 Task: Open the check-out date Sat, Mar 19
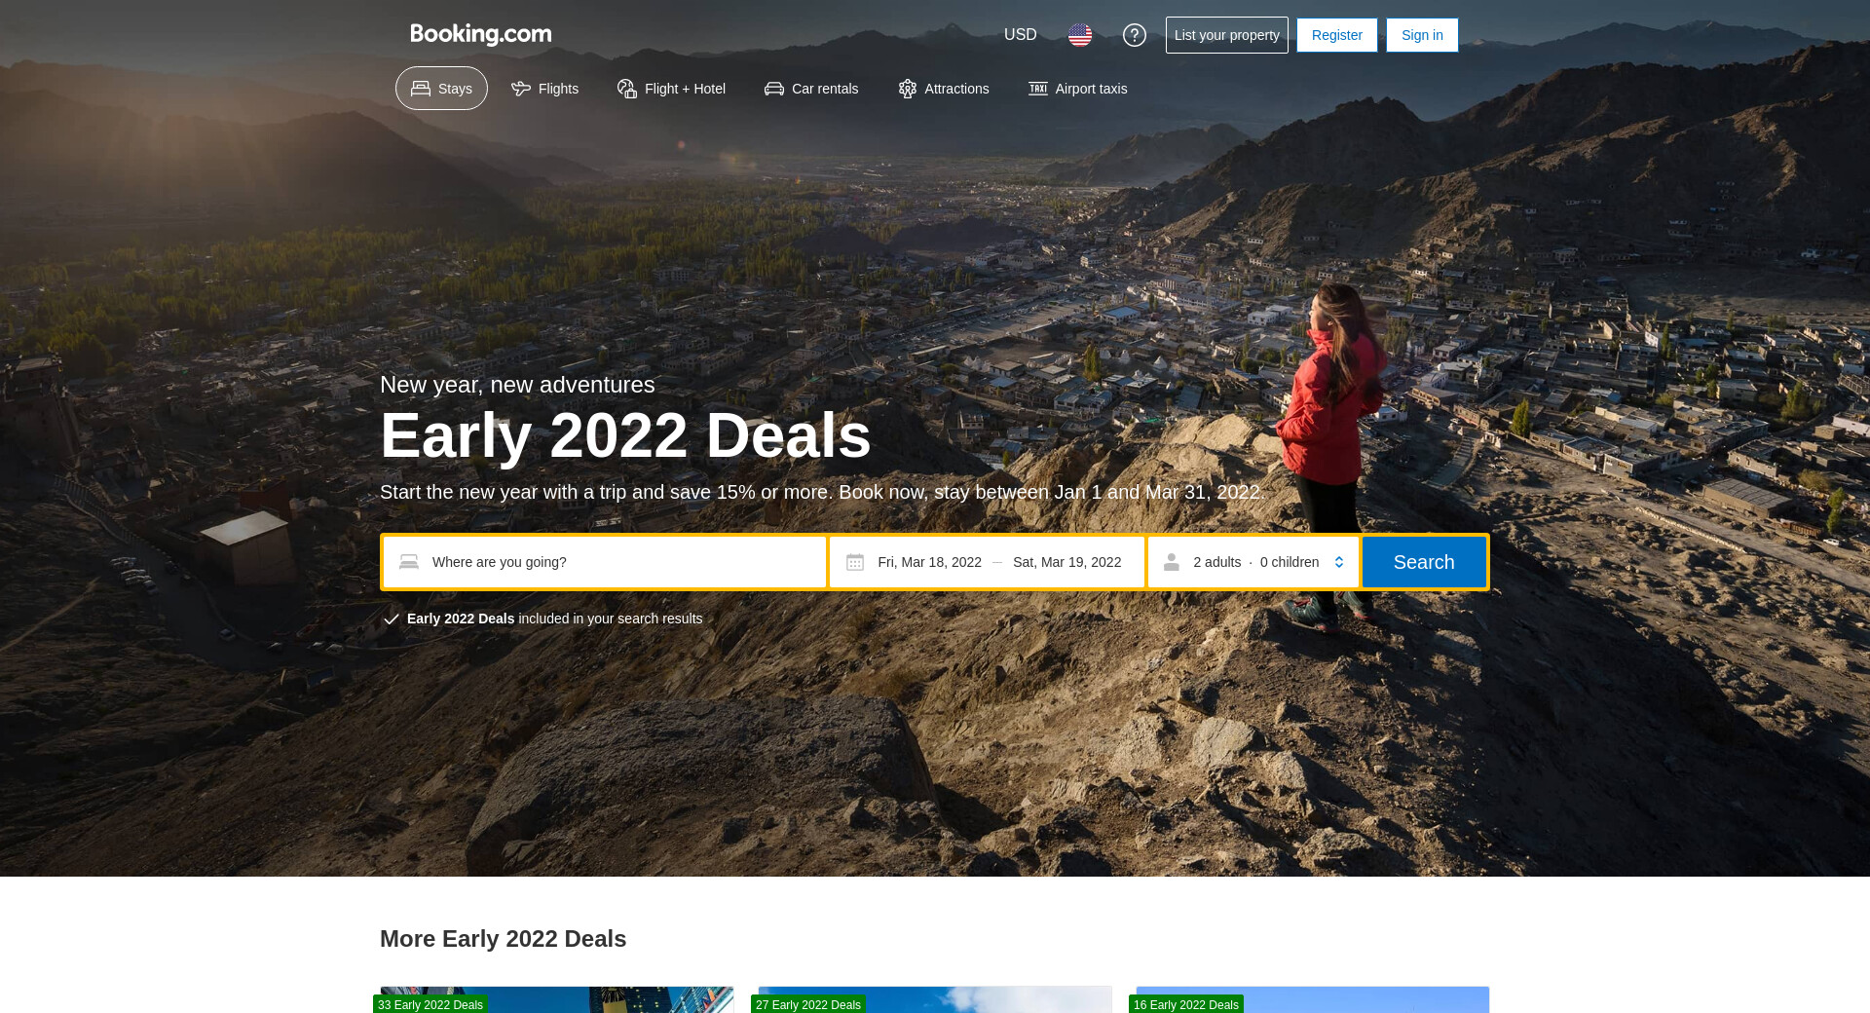click(x=1066, y=562)
